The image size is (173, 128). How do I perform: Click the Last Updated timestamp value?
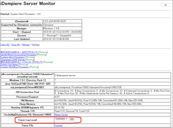click(56, 39)
